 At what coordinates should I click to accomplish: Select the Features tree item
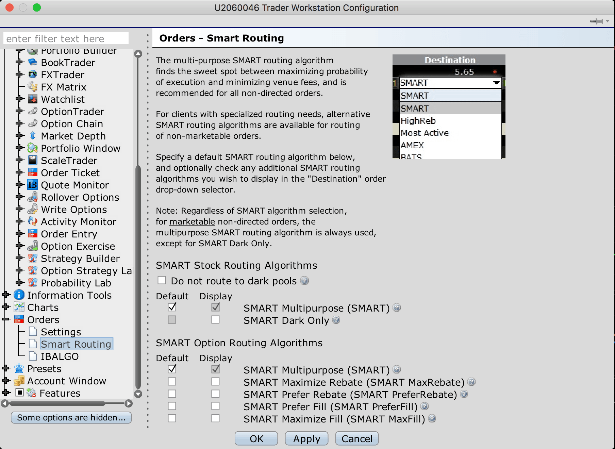(60, 393)
